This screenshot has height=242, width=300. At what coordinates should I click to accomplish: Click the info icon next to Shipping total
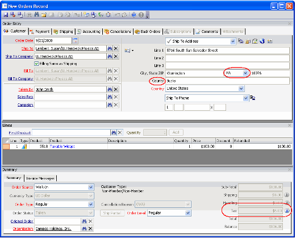(286, 195)
